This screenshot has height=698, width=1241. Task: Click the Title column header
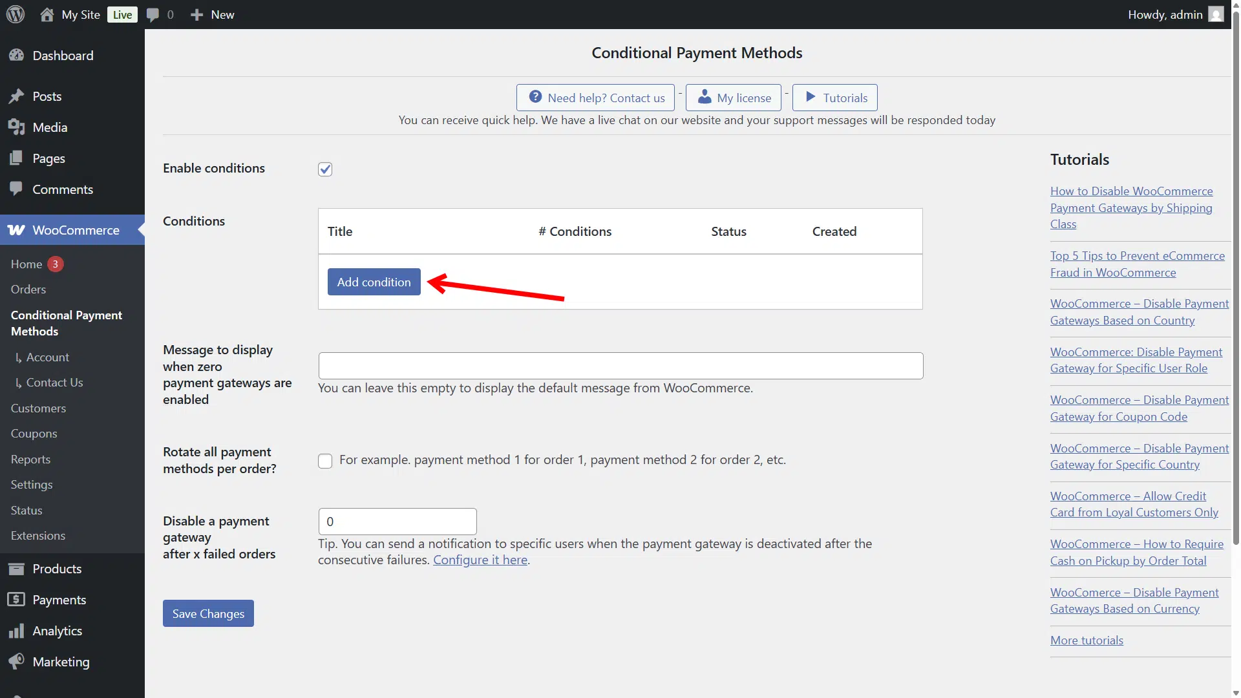[340, 231]
